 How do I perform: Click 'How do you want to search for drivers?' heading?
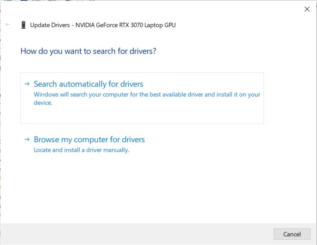point(89,51)
